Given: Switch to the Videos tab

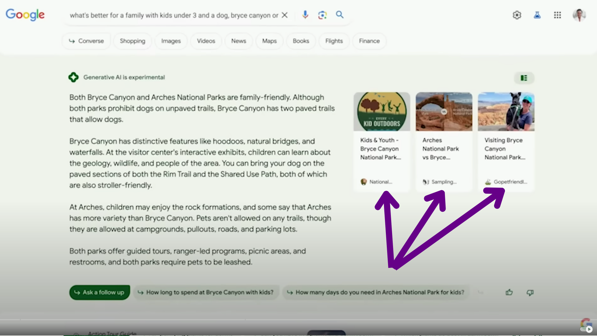Looking at the screenshot, I should (206, 41).
